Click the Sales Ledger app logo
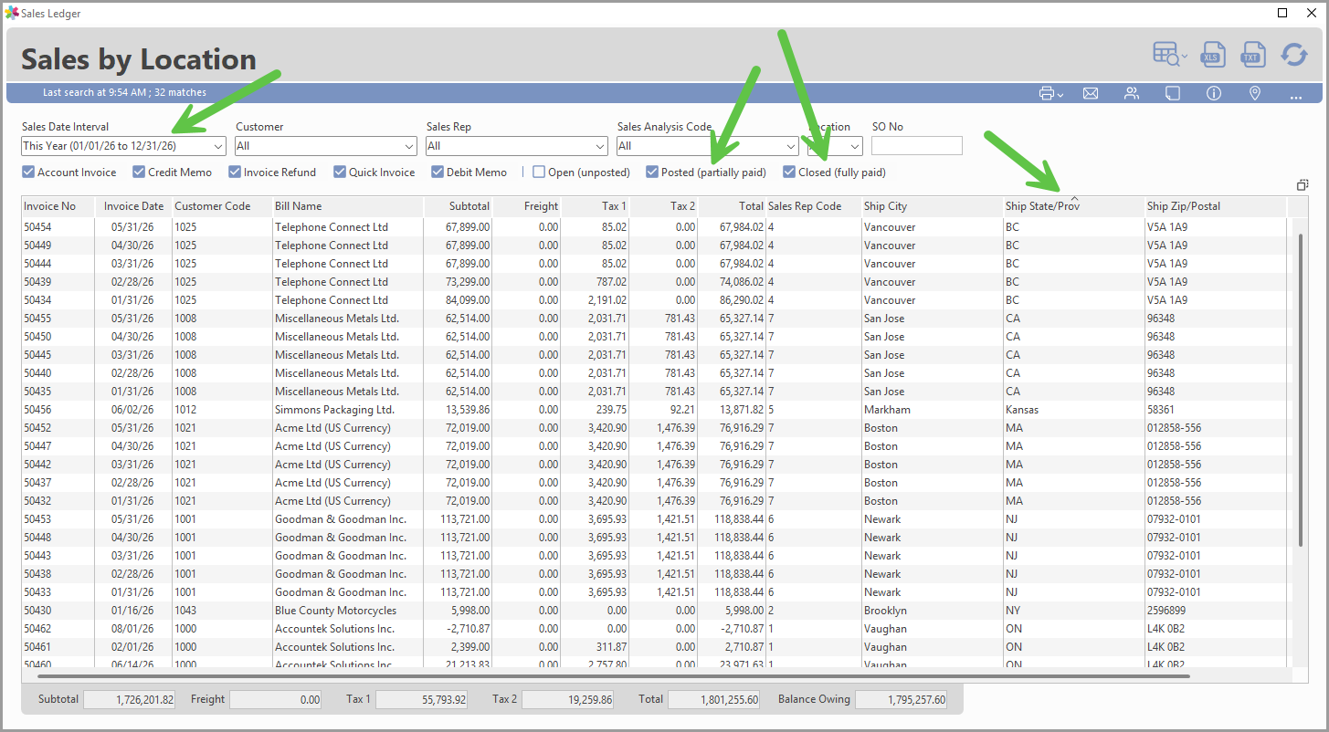Image resolution: width=1329 pixels, height=732 pixels. pyautogui.click(x=11, y=13)
